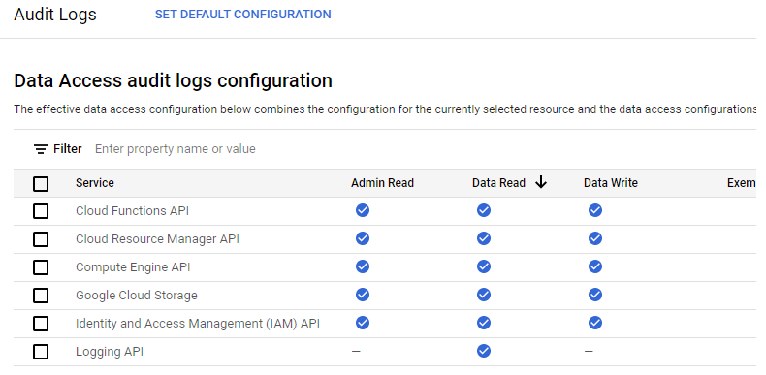Click Google Cloud Storage Data Read checkmark
This screenshot has width=766, height=375.
[484, 295]
